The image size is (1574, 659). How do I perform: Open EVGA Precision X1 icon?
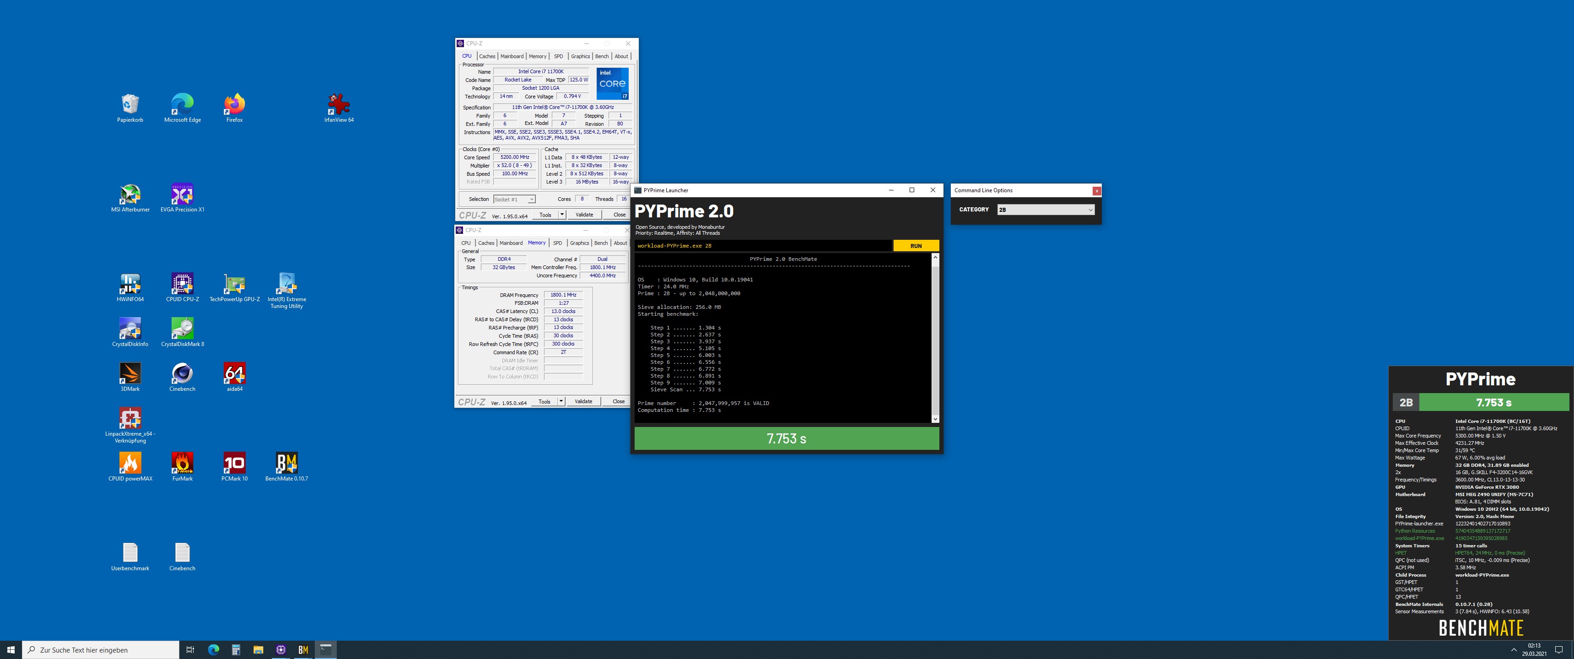pos(182,197)
